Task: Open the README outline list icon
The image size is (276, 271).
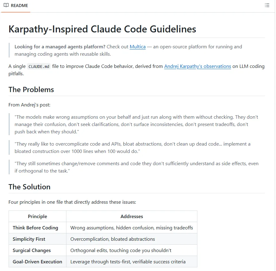Action: tap(267, 6)
